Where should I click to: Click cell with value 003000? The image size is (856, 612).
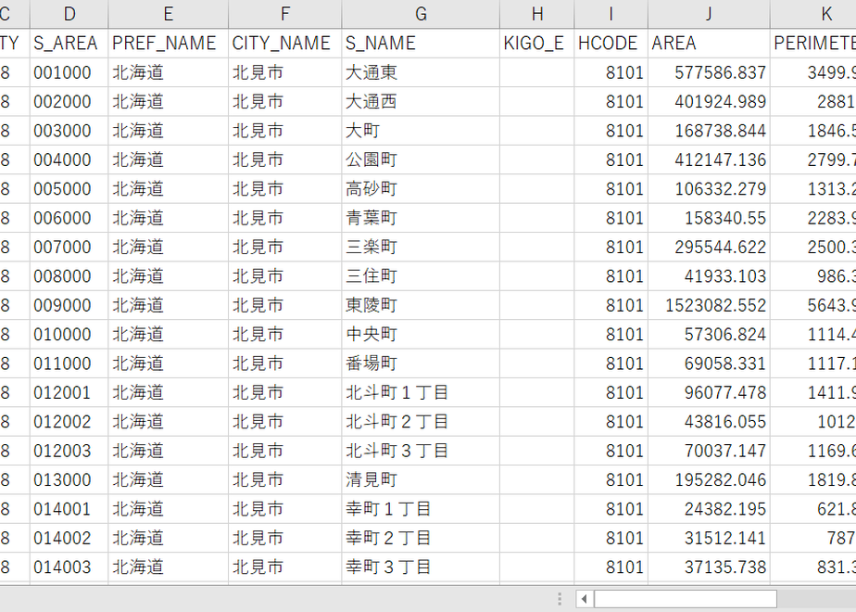coord(69,131)
